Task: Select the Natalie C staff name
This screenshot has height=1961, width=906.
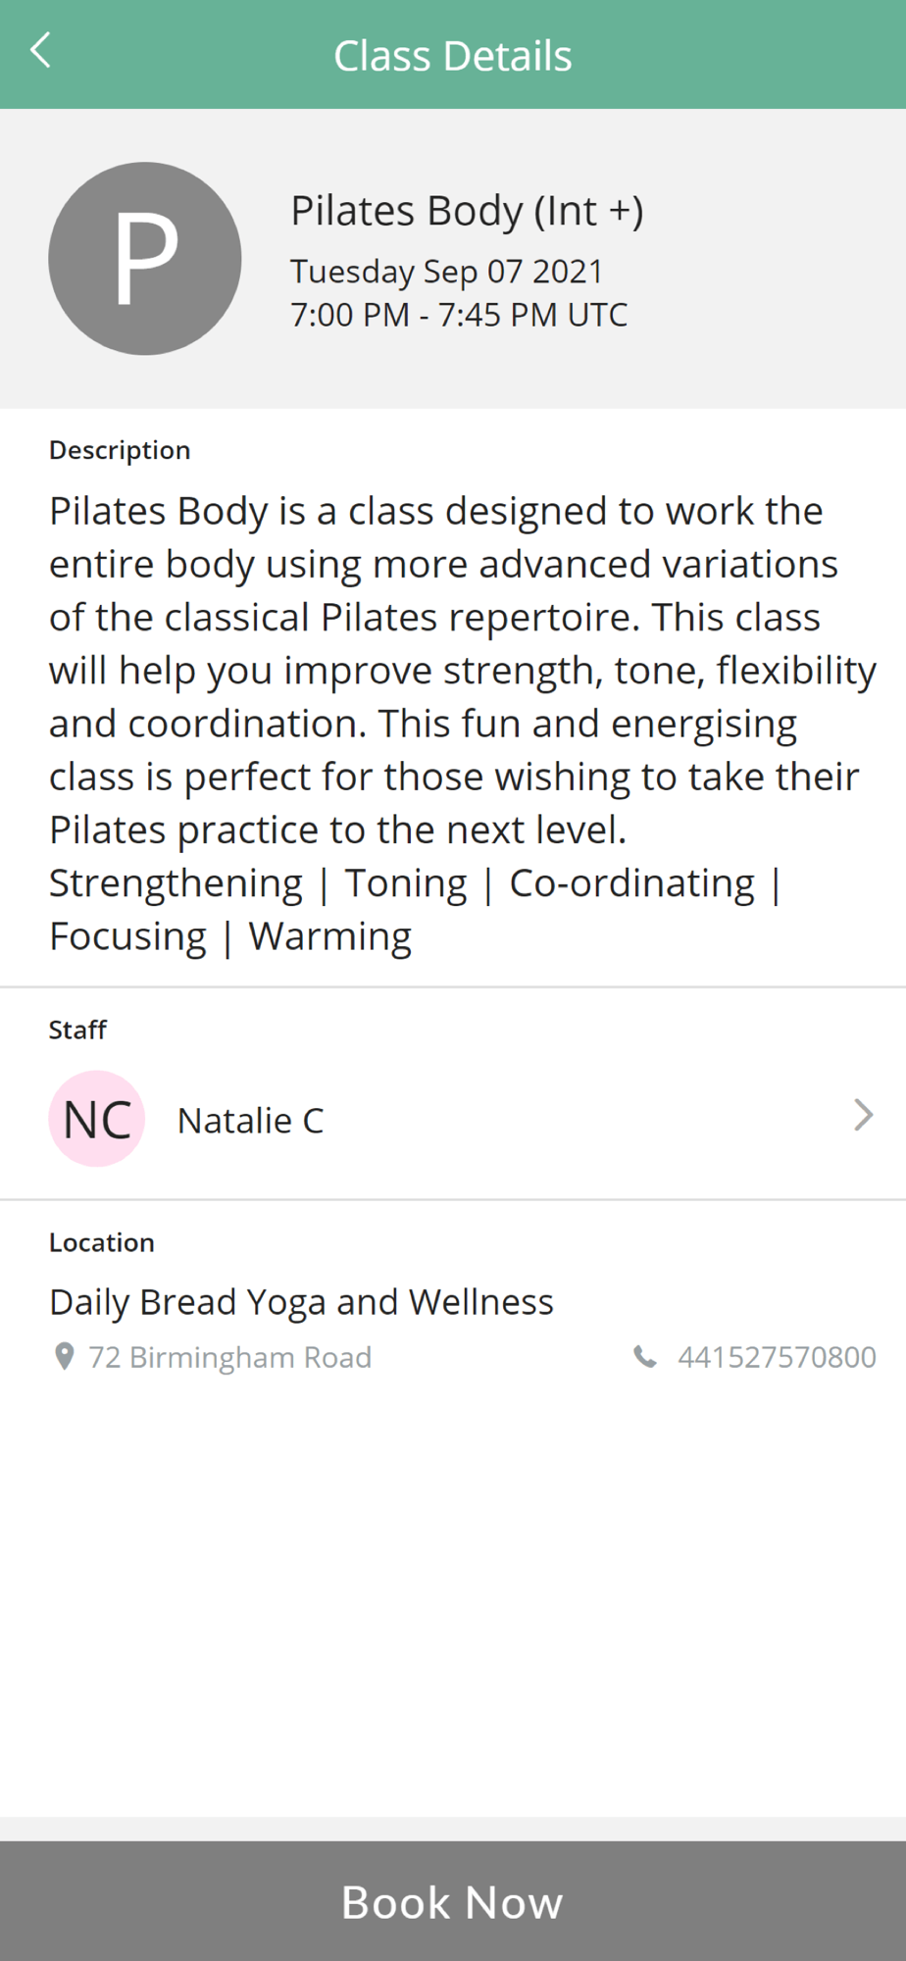Action: pyautogui.click(x=250, y=1121)
